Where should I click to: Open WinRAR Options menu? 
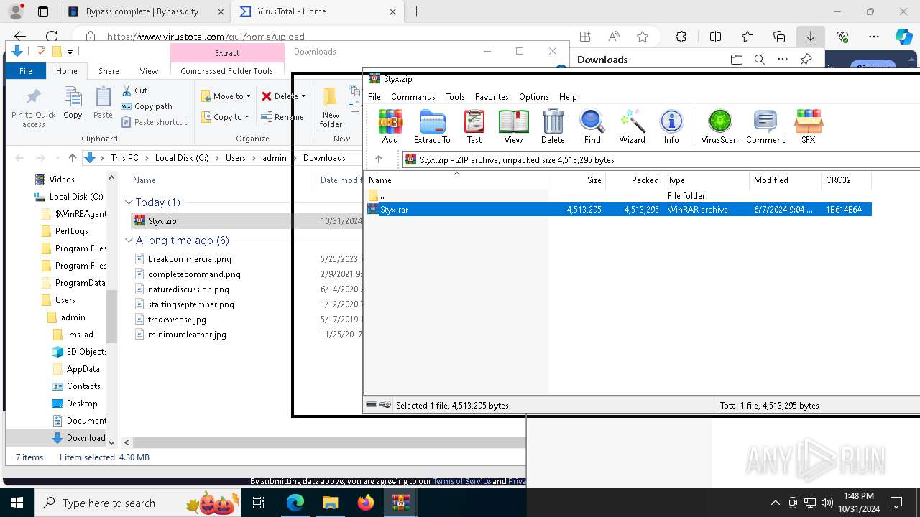click(x=534, y=96)
